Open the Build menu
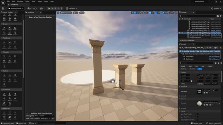The height and width of the screenshot is (125, 223). tap(33, 1)
